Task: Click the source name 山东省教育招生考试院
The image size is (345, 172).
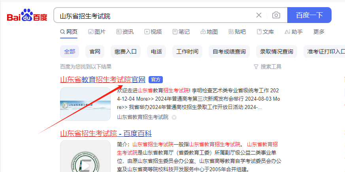Action: coord(143,117)
